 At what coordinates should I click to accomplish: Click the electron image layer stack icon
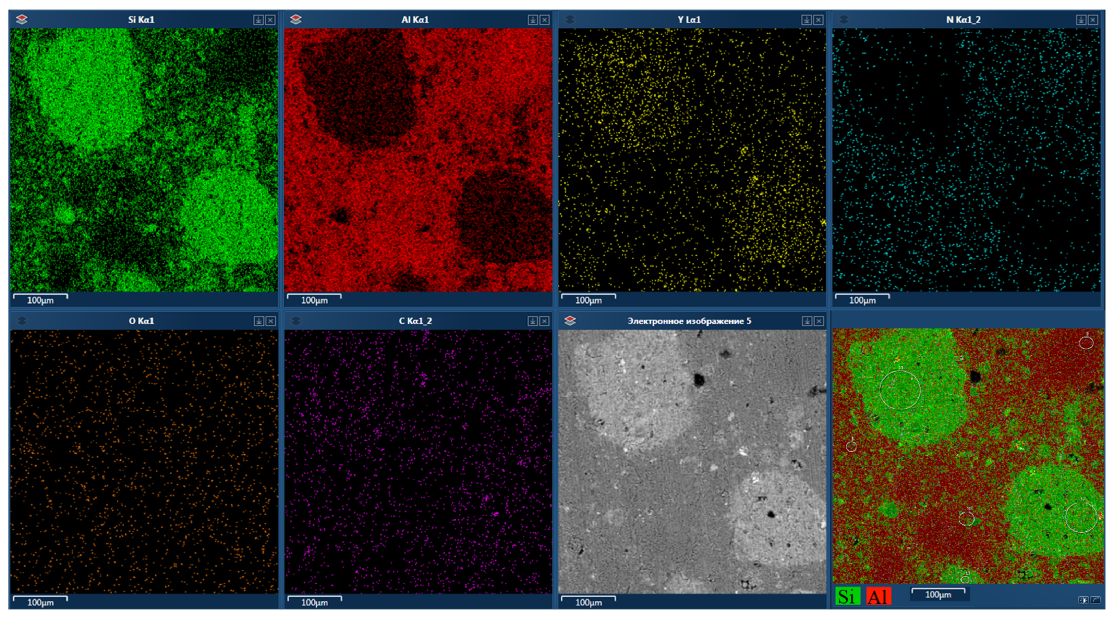[x=570, y=321]
